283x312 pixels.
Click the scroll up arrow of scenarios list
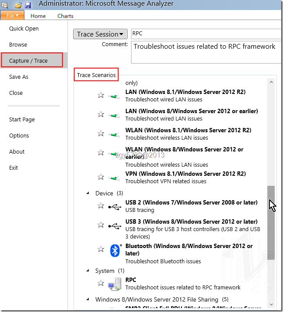[x=271, y=82]
